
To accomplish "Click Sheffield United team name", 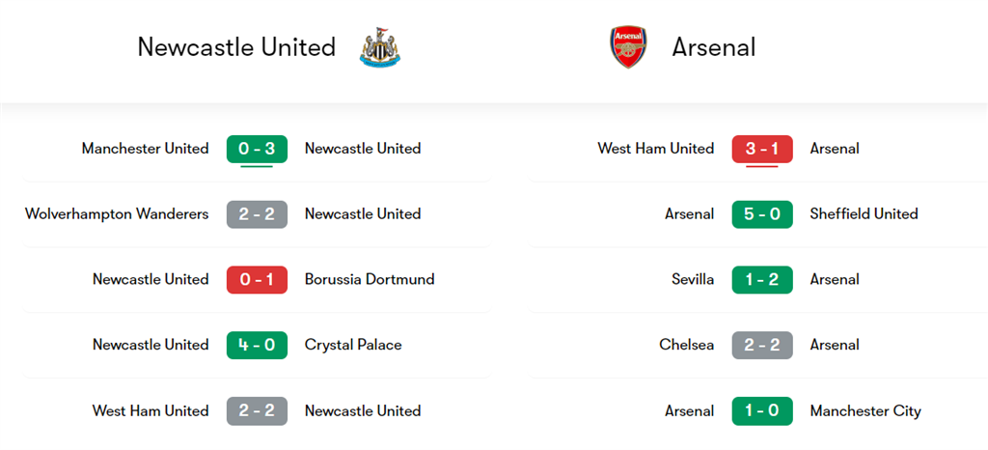I will tap(864, 214).
